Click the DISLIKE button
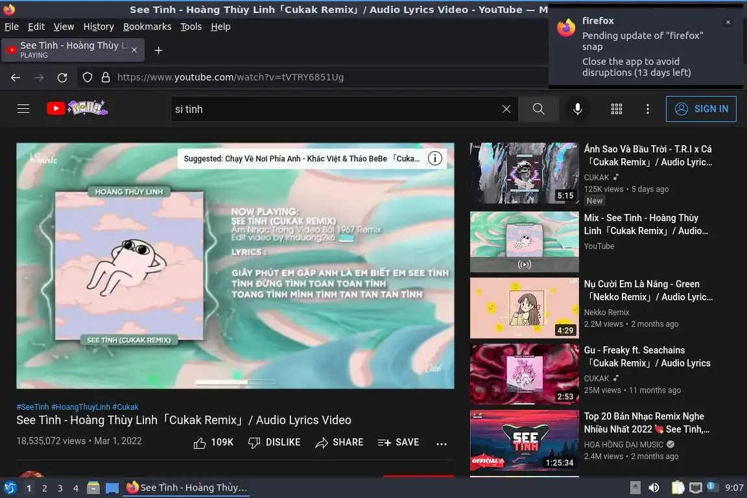The width and height of the screenshot is (747, 498). click(x=274, y=443)
